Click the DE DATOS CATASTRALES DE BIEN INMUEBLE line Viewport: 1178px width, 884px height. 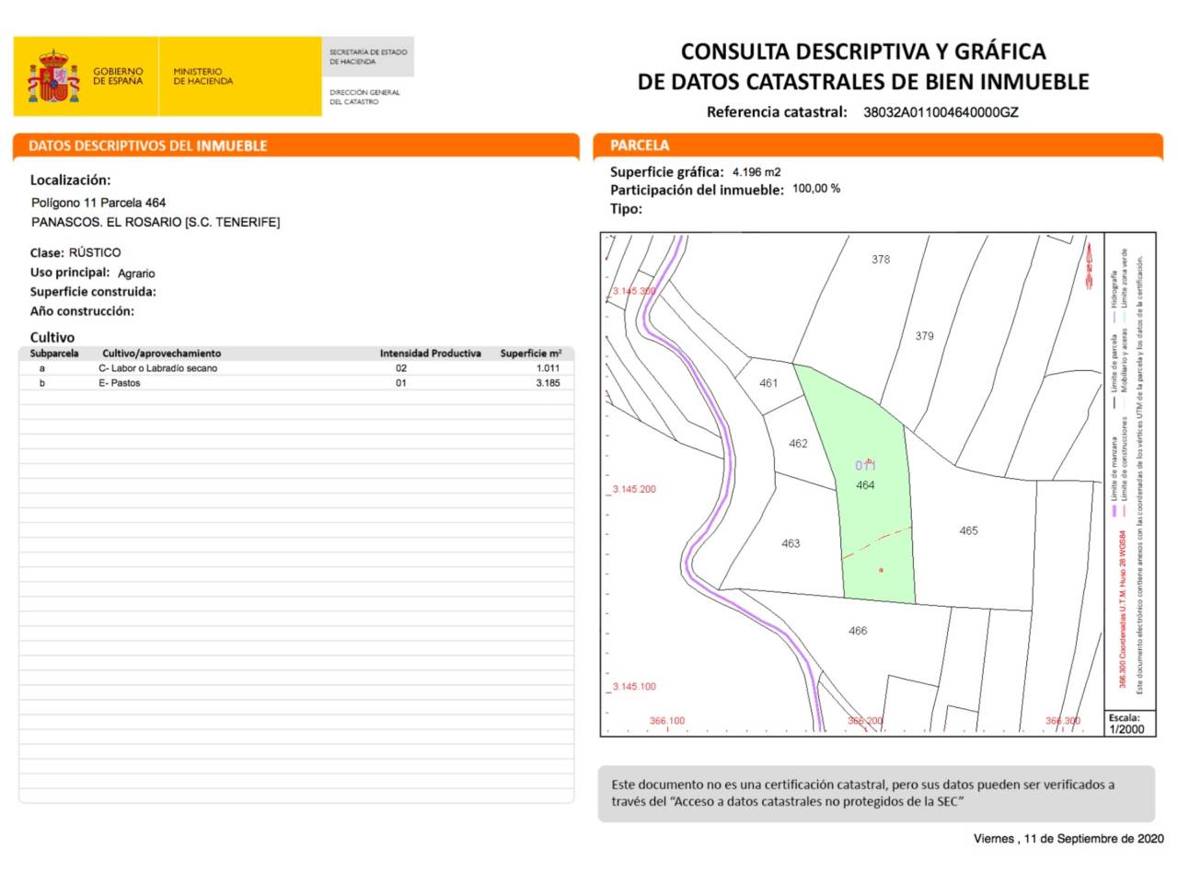point(863,82)
